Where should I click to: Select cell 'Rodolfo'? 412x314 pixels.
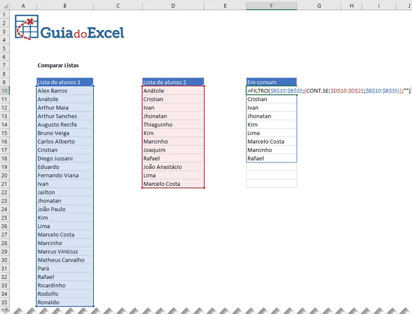pos(65,294)
